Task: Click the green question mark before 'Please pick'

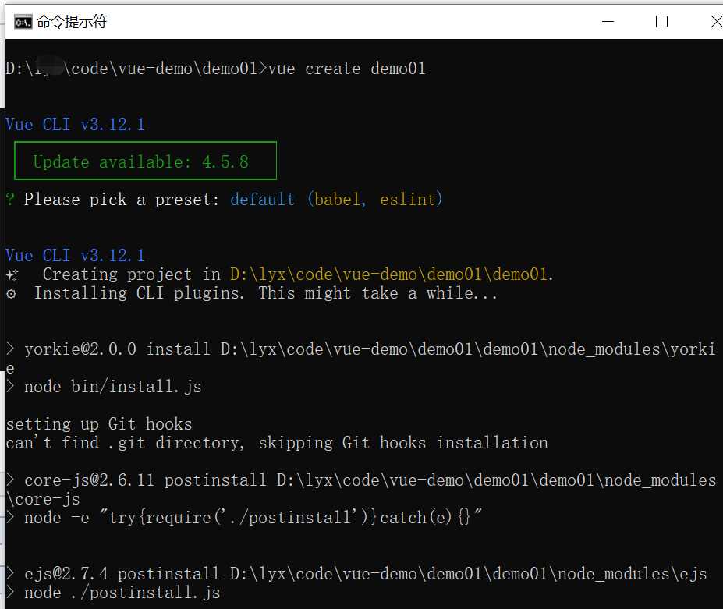Action: tap(10, 199)
